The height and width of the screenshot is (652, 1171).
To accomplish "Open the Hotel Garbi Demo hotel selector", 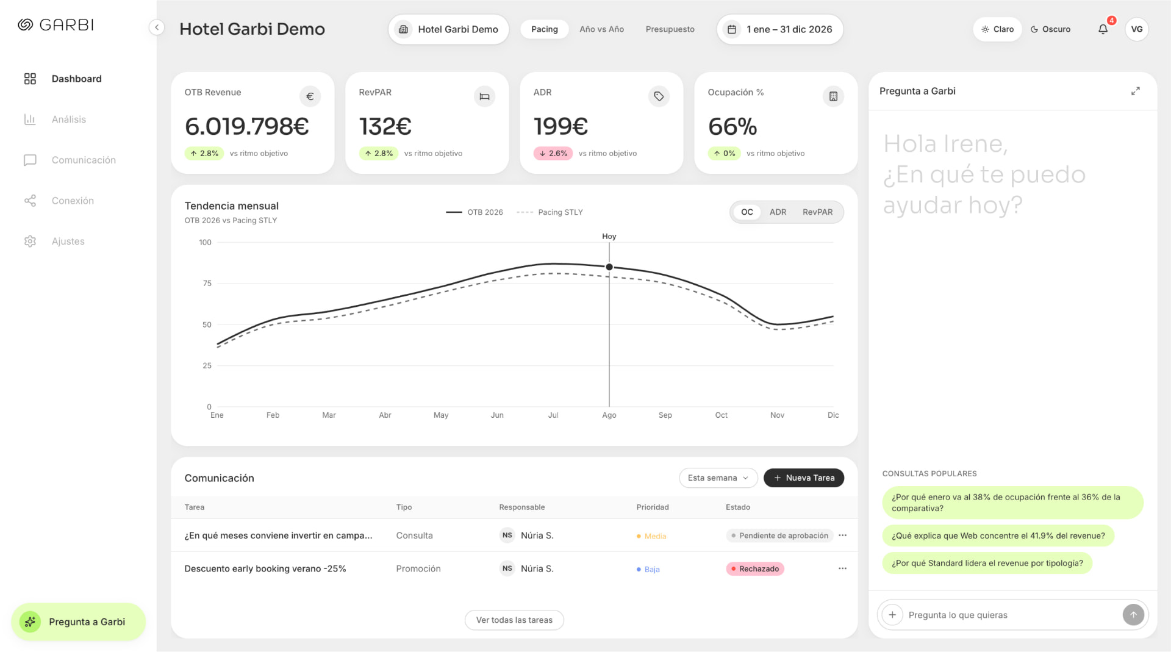I will [448, 29].
